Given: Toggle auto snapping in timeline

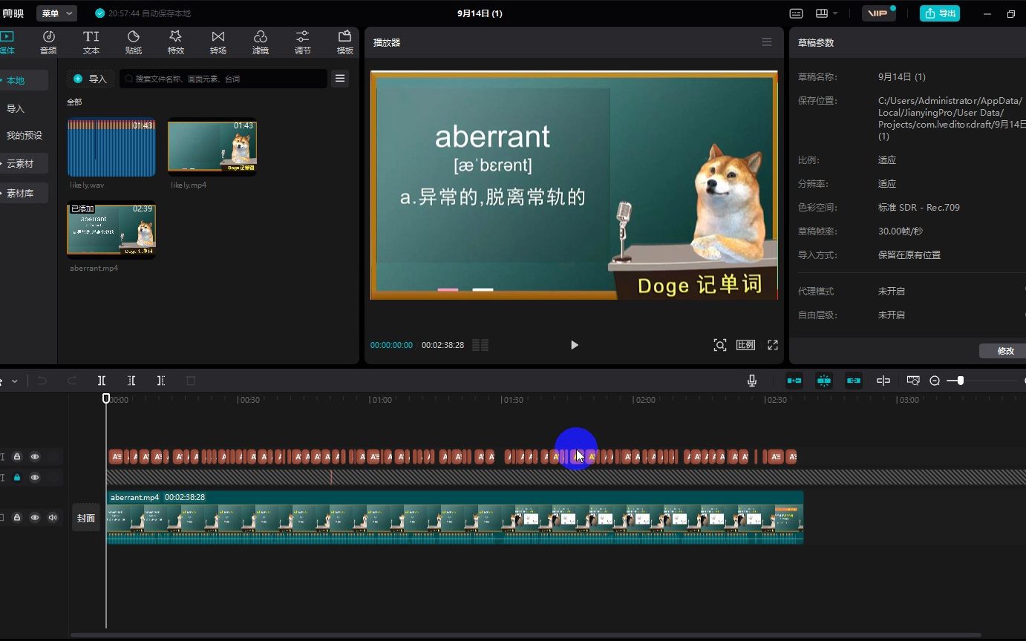Looking at the screenshot, I should (824, 381).
